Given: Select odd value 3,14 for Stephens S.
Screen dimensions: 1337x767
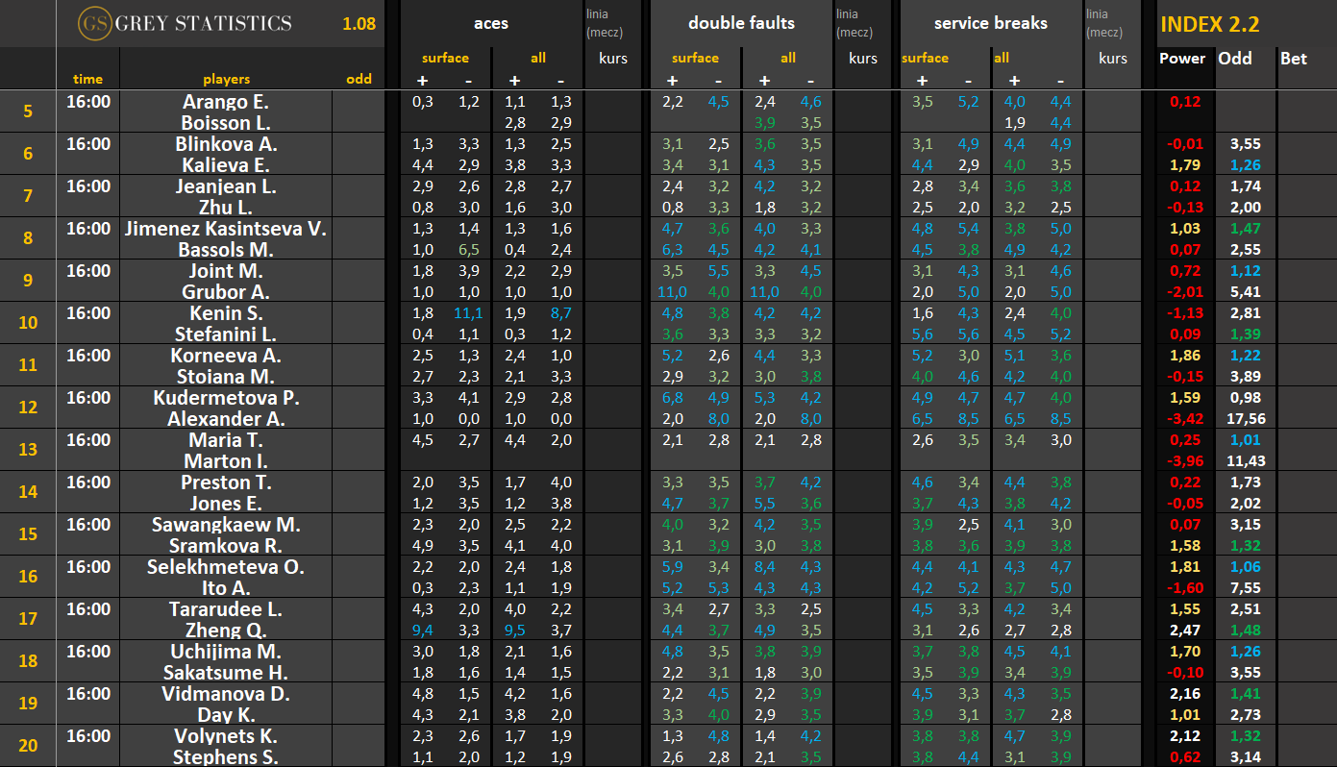Looking at the screenshot, I should (x=1246, y=757).
